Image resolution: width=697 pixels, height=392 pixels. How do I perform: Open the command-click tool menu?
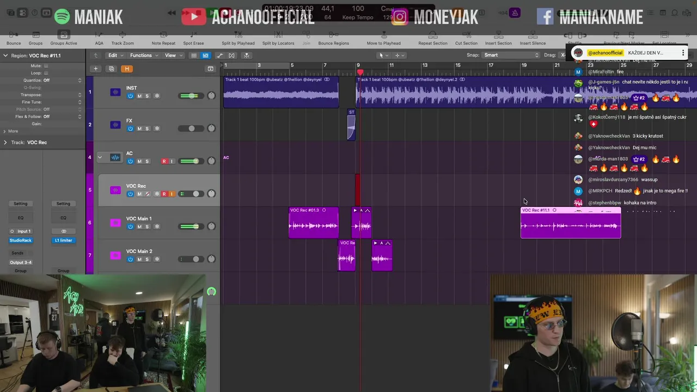(x=399, y=55)
